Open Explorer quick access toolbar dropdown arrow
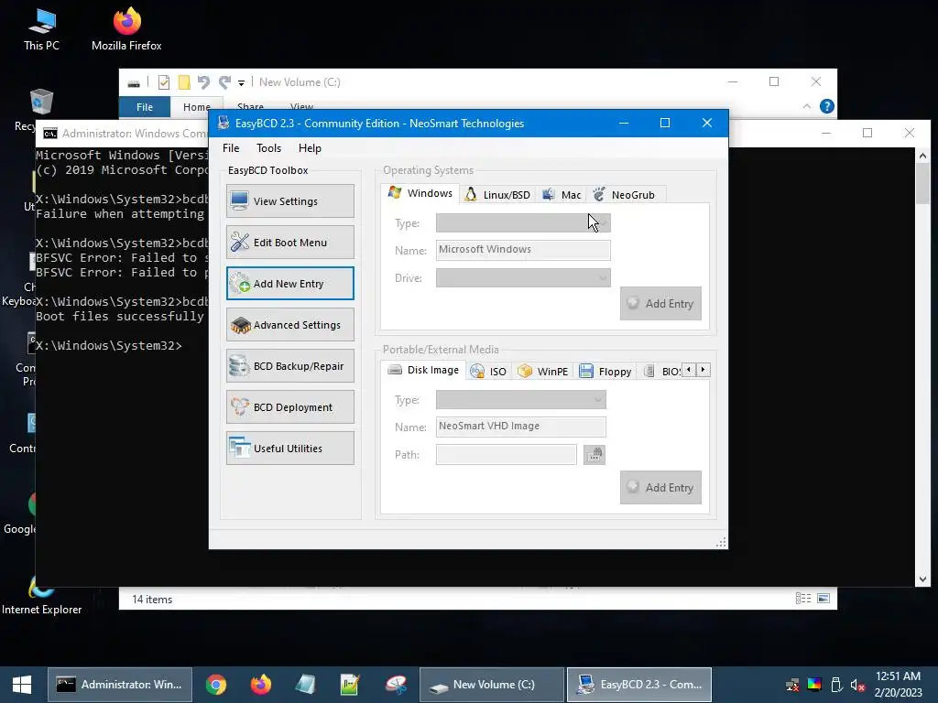This screenshot has width=938, height=703. tap(241, 82)
